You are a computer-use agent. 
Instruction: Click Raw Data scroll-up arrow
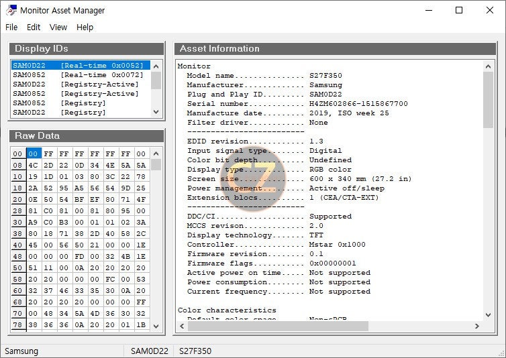click(x=156, y=154)
